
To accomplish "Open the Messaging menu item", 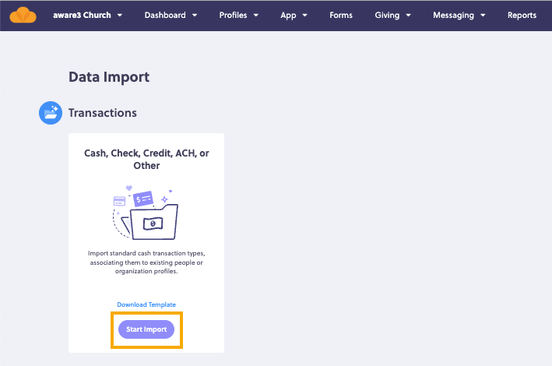I will tap(453, 16).
